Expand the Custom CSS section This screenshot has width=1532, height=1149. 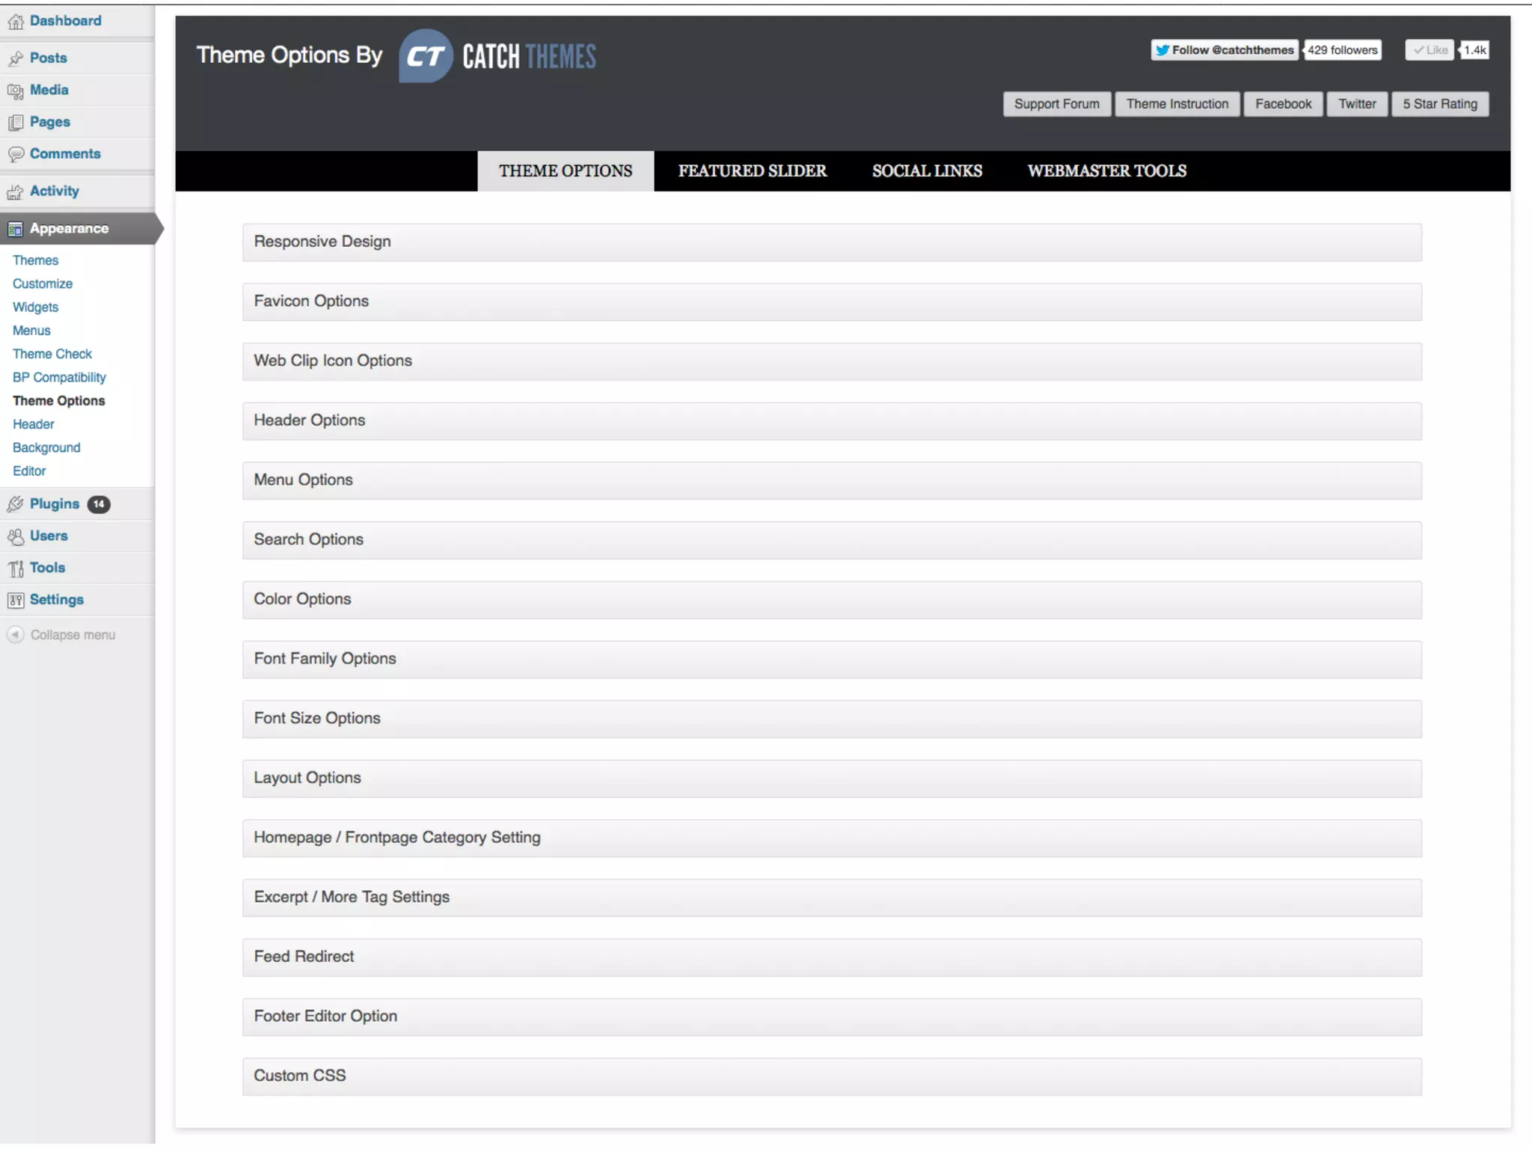[x=831, y=1076]
